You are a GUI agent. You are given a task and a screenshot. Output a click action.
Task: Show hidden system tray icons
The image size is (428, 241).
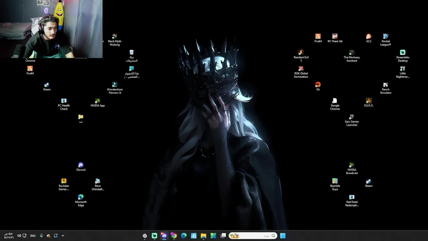click(x=63, y=236)
